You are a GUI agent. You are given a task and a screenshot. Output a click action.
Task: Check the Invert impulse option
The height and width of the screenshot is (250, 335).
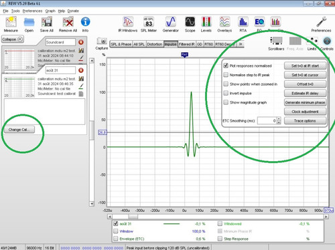click(226, 93)
